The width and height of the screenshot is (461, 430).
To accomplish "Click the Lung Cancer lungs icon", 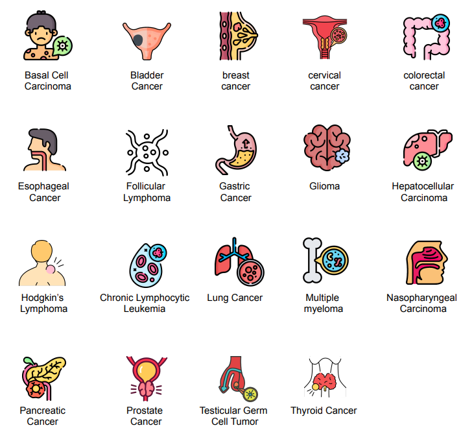I will 239,262.
